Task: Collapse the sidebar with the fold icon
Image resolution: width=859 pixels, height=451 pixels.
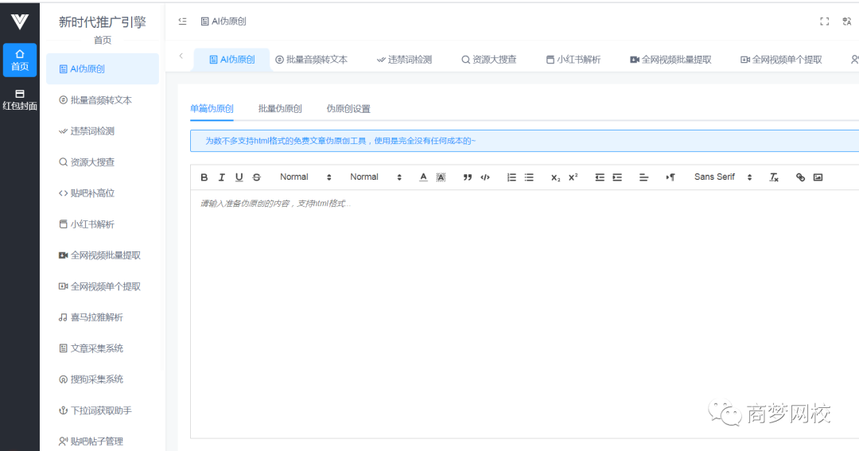Action: [182, 21]
